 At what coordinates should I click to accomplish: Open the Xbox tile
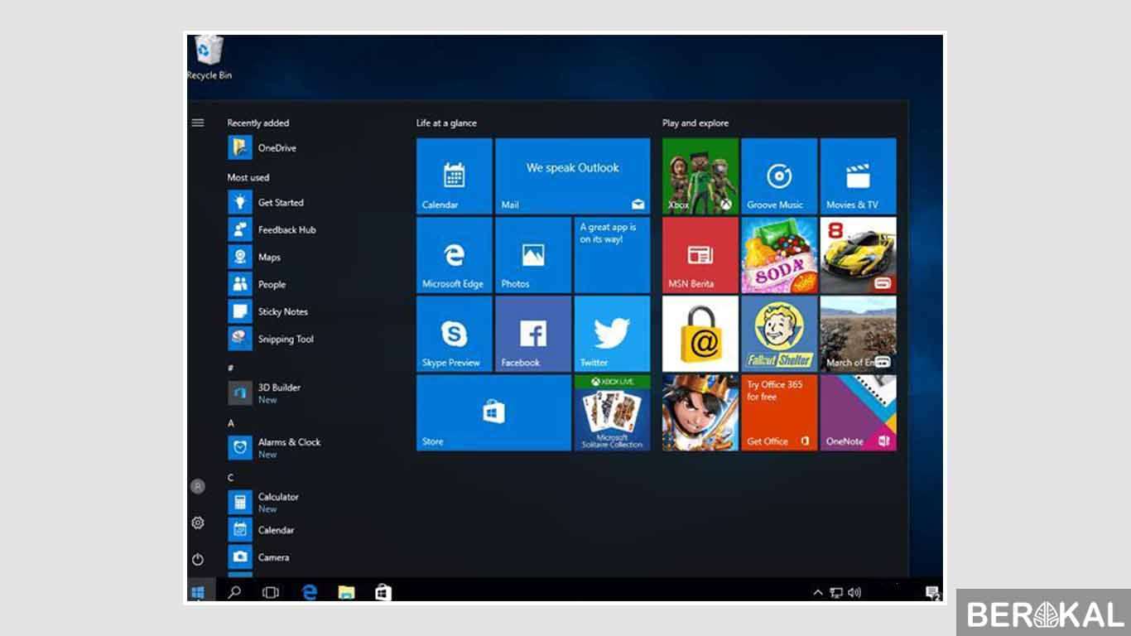(700, 176)
